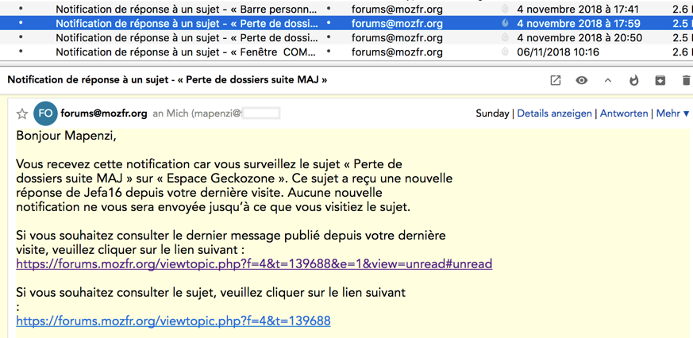Open message in new window icon
Viewport: 693px width, 338px height.
[556, 80]
